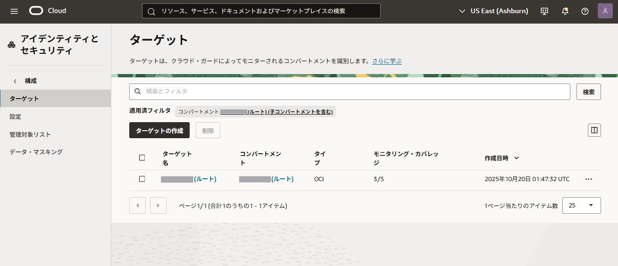Screen dimensions: 618x266
Task: Select データ・マスキング in the sidebar
Action: click(x=36, y=152)
